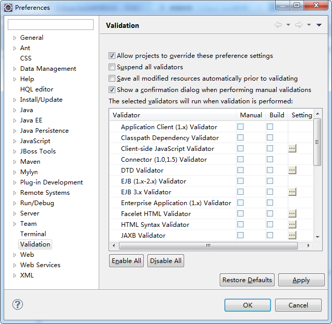The height and width of the screenshot is (324, 332).
Task: Open forward history dropdown arrow
Action: pos(309,25)
